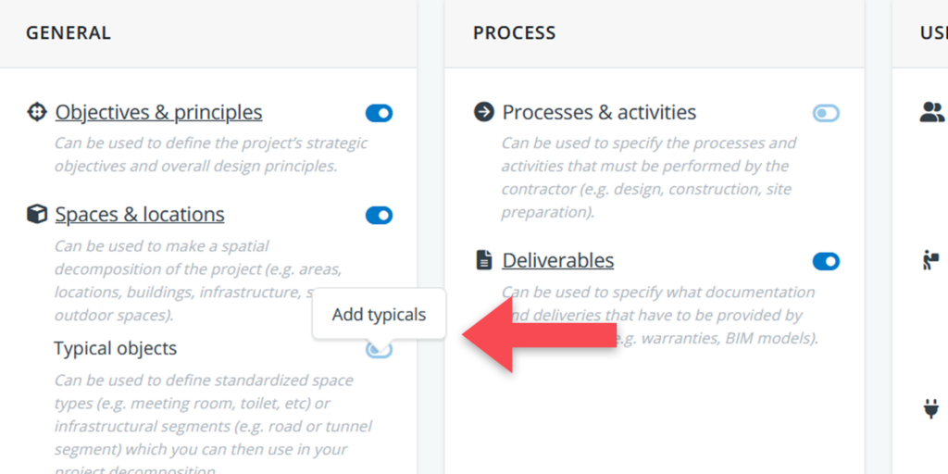The height and width of the screenshot is (474, 948).
Task: Disable the Objectives & principles toggle
Action: (x=379, y=114)
